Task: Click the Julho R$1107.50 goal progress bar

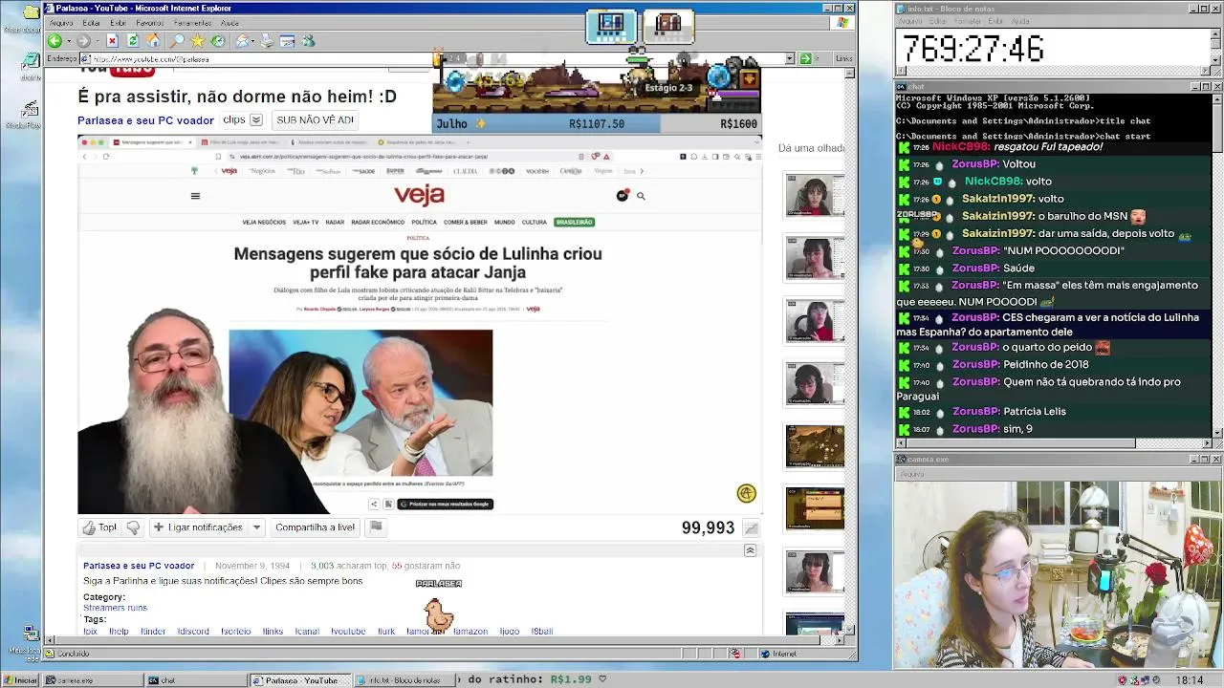Action: point(597,123)
